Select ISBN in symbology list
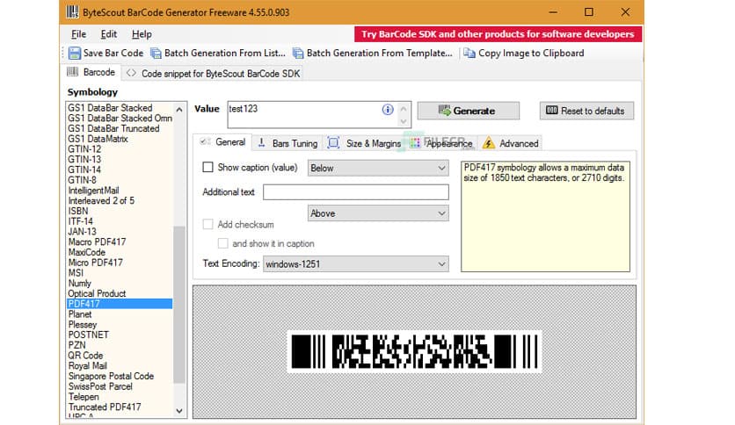The image size is (735, 425). click(x=78, y=211)
